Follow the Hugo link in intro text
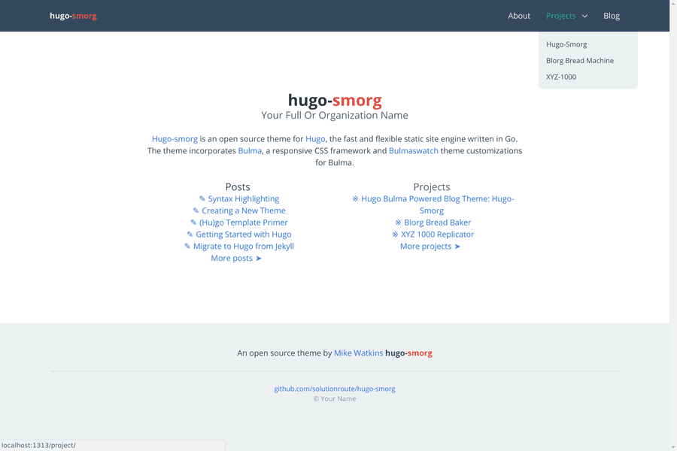Screen dimensions: 677x451 315,139
